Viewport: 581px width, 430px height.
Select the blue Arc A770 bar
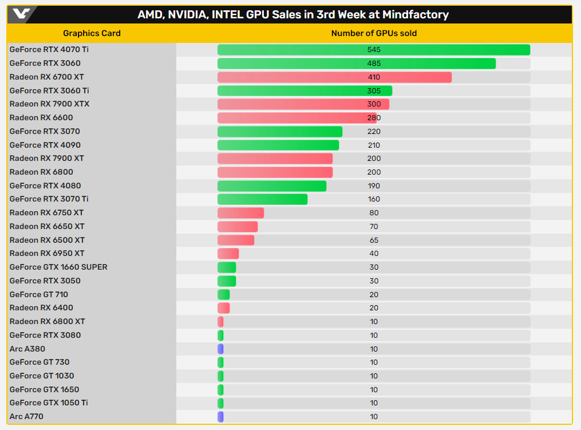coord(220,417)
